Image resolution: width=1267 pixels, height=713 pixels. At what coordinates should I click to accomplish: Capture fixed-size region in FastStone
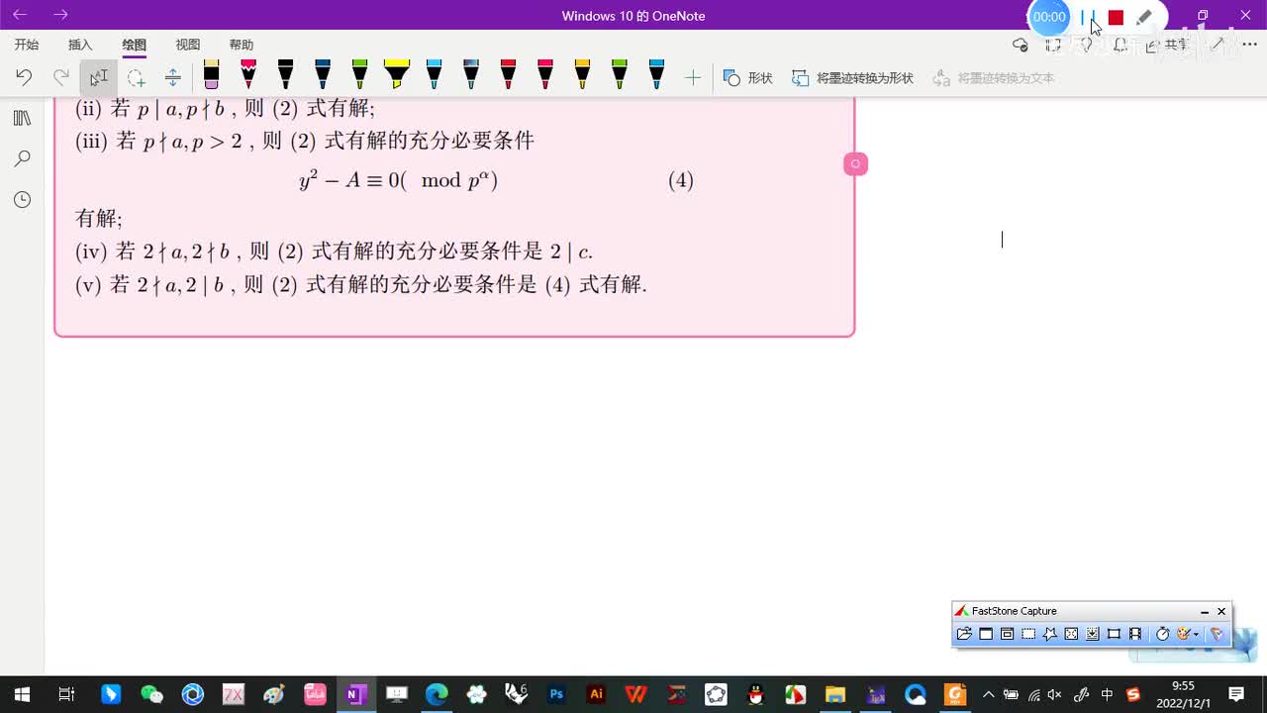coord(1114,634)
